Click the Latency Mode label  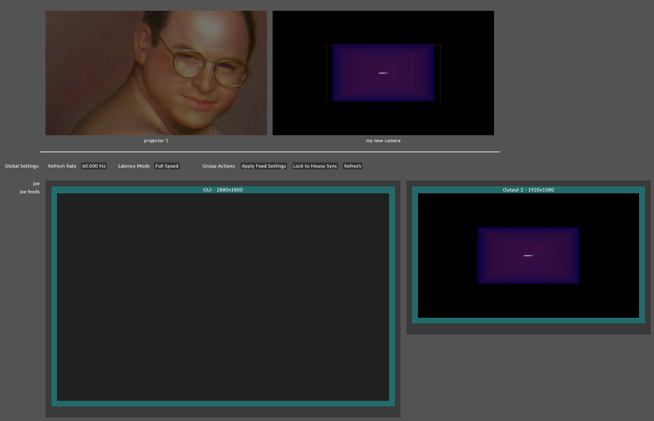tap(134, 166)
